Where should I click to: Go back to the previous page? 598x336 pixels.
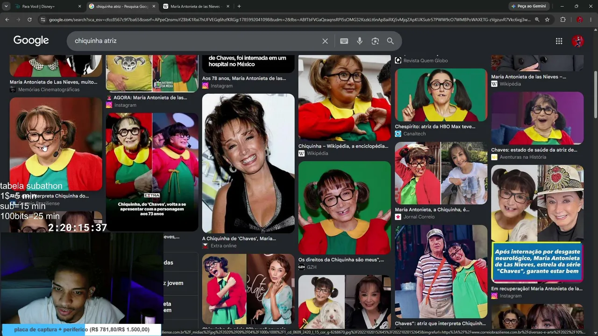[7, 20]
